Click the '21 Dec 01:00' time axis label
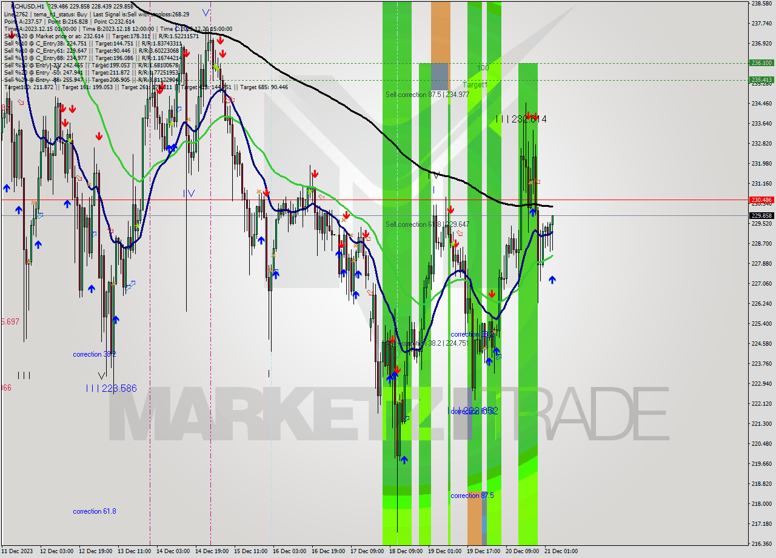The image size is (776, 558). point(561,551)
